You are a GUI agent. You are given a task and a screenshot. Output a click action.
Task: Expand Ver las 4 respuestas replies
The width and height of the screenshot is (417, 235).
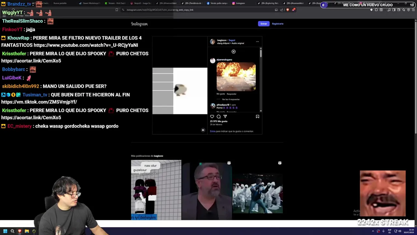tap(231, 99)
